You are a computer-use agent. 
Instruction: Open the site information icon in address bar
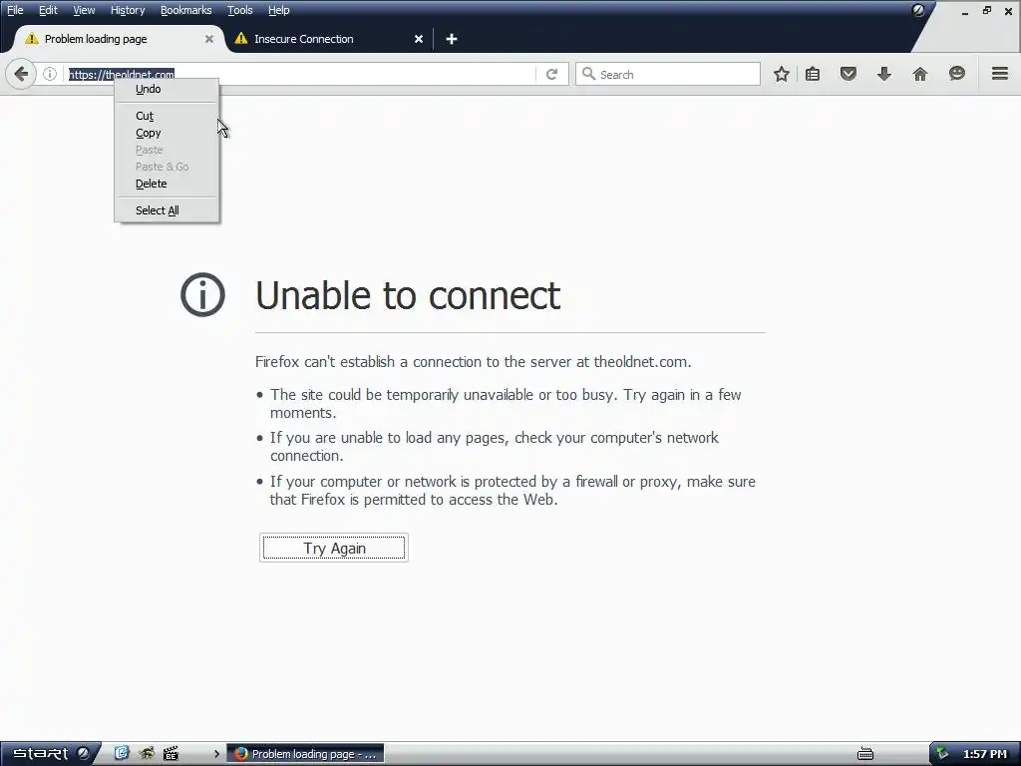point(50,74)
